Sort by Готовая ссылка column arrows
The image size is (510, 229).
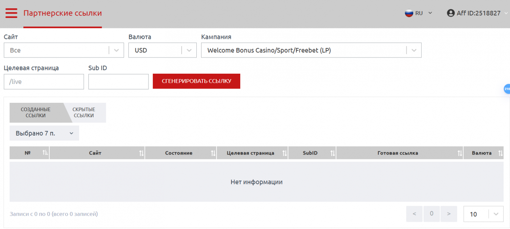pyautogui.click(x=460, y=153)
